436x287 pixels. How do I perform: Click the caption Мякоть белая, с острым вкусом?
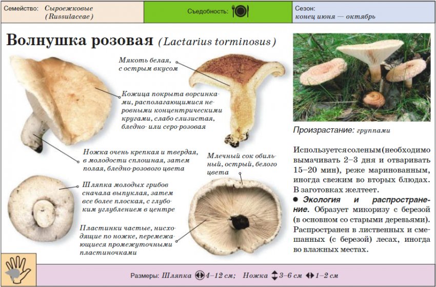pos(148,64)
